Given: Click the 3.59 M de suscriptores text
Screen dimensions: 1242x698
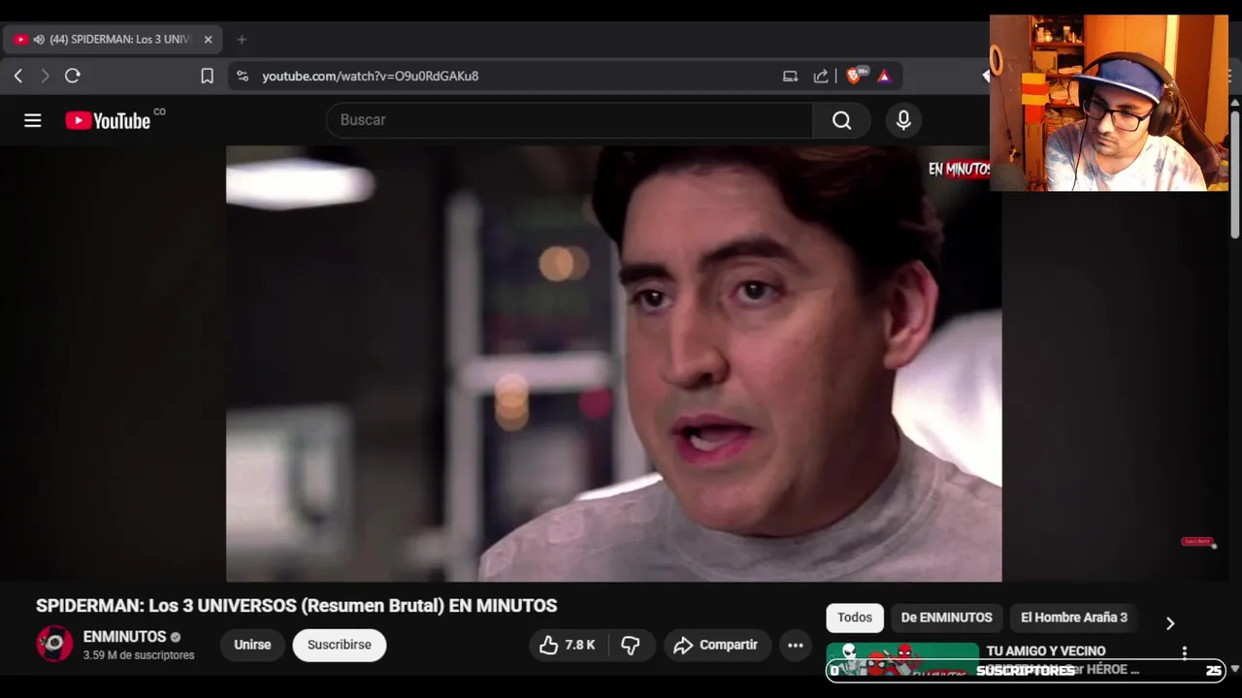Looking at the screenshot, I should coord(139,655).
